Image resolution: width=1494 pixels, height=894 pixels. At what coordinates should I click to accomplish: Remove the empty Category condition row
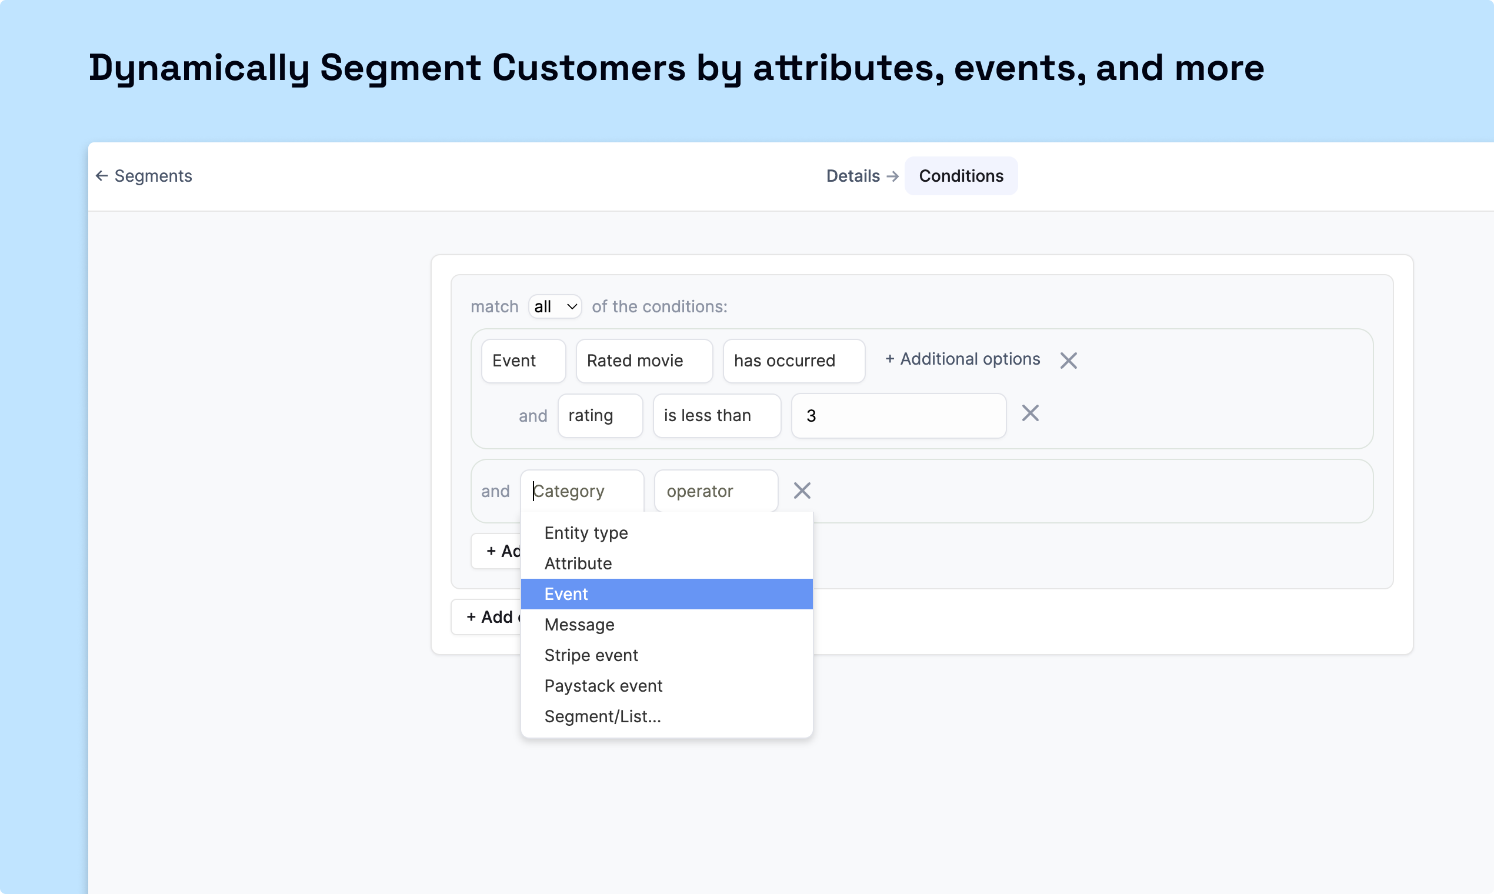coord(802,491)
